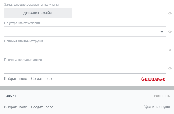
Task: Click the Закрывающие документы получены label
Action: coord(31,5)
